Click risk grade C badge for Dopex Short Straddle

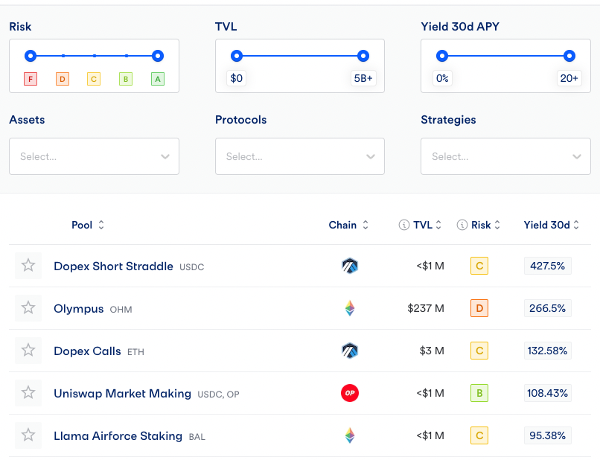[479, 266]
